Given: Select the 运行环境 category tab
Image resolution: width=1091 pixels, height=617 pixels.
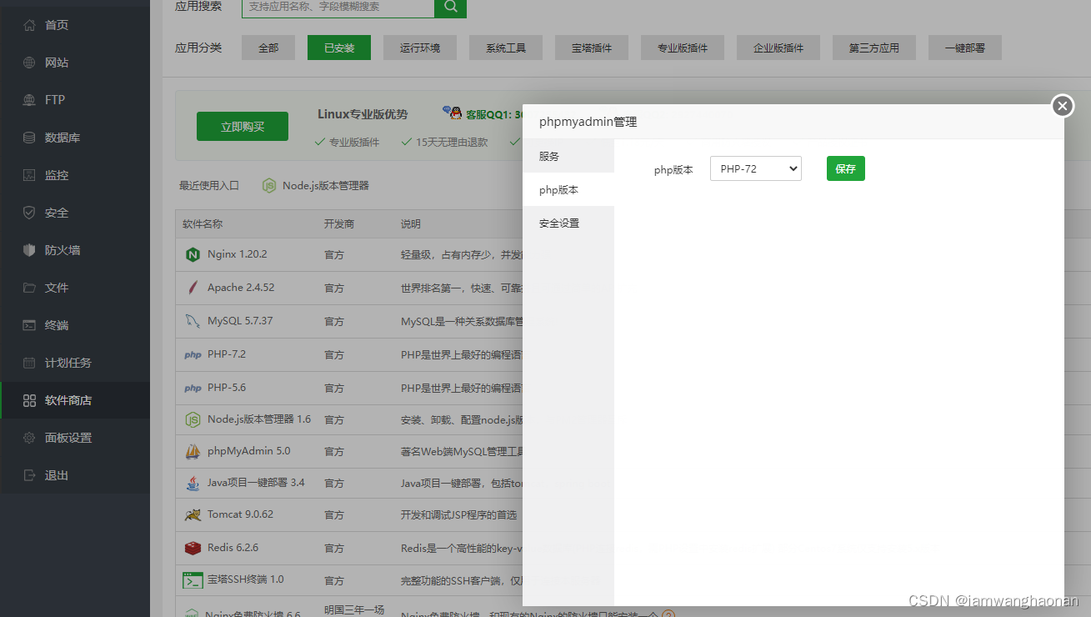Looking at the screenshot, I should [x=420, y=48].
